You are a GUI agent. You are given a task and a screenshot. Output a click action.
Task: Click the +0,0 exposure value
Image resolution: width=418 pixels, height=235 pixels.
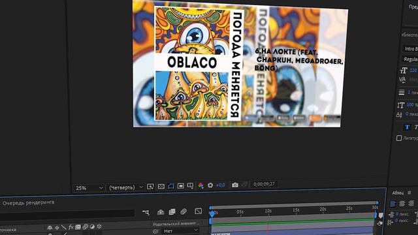pos(221,185)
